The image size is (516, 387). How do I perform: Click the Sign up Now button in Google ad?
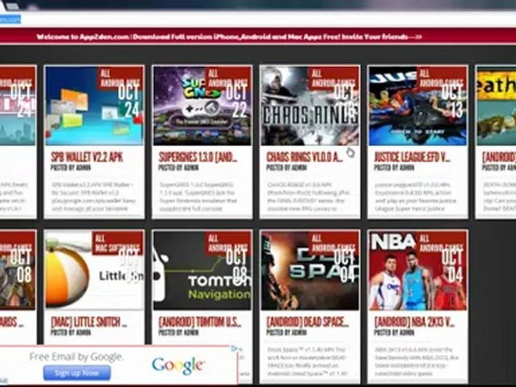click(77, 373)
